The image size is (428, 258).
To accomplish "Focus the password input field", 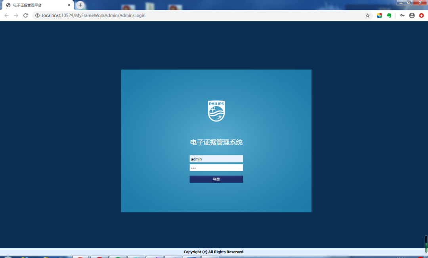I will pyautogui.click(x=216, y=168).
